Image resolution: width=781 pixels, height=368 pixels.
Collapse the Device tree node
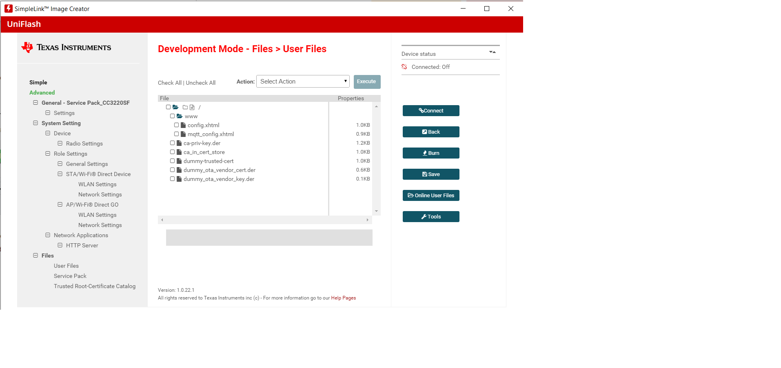click(x=48, y=133)
